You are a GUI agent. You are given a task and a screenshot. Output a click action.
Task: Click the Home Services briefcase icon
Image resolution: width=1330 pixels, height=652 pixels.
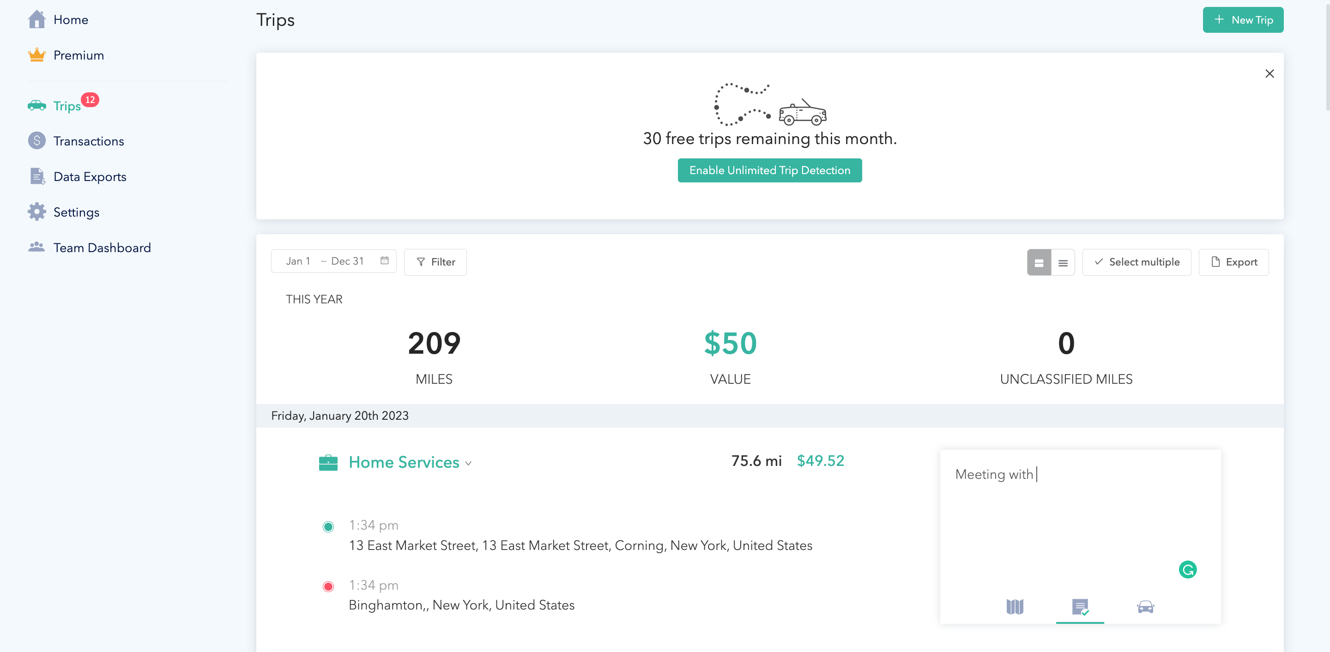click(x=328, y=463)
